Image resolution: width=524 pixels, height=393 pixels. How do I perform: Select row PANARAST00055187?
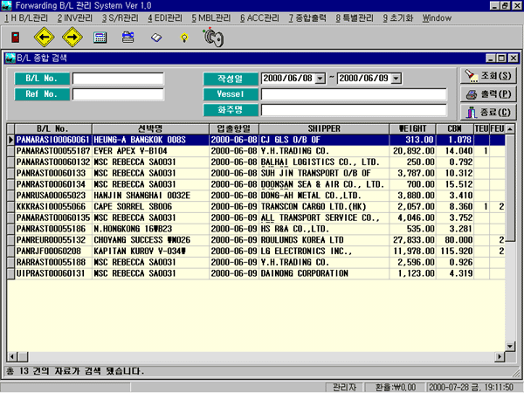point(256,151)
